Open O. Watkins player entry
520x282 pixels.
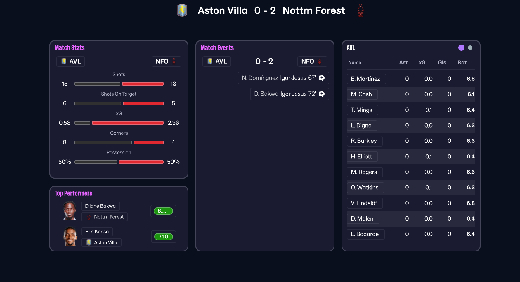tap(365, 188)
